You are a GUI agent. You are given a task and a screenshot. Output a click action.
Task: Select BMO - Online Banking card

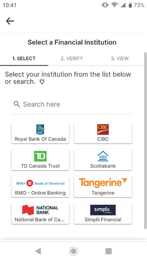40,187
